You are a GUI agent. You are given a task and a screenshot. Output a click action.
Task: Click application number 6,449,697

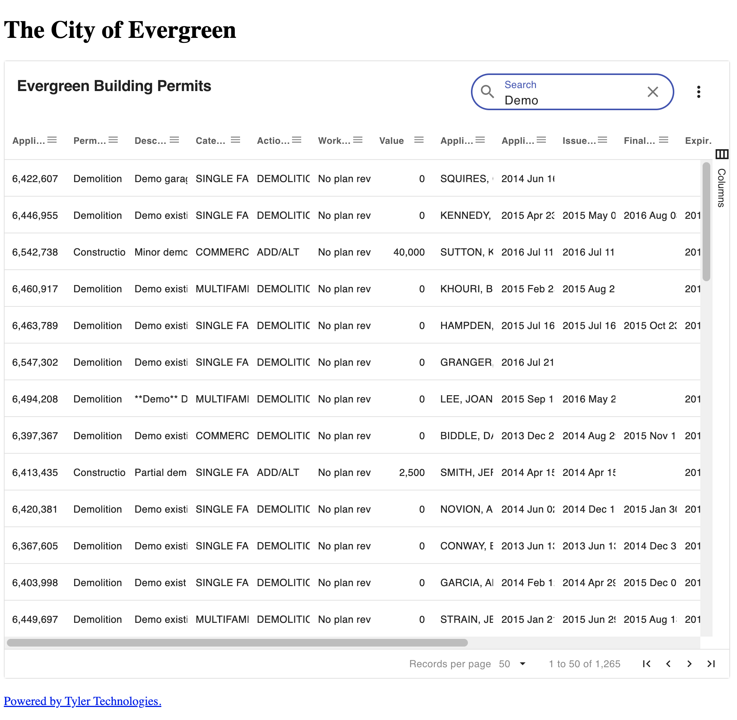(35, 619)
